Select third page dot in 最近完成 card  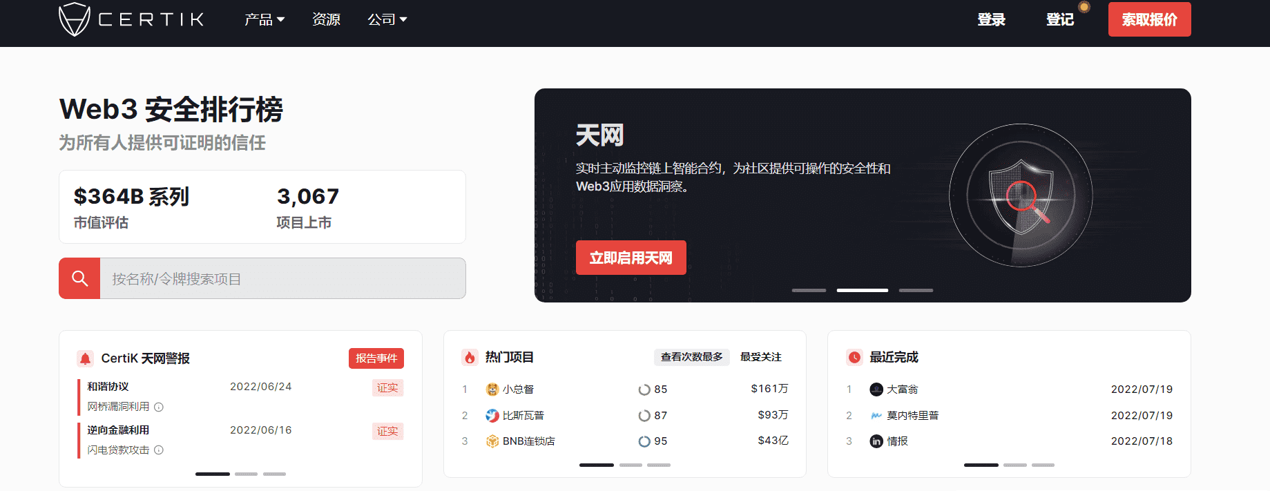[x=1043, y=465]
